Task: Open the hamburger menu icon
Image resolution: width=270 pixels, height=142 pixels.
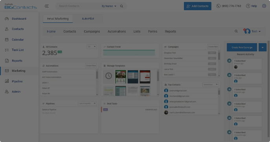Action: 46,6
